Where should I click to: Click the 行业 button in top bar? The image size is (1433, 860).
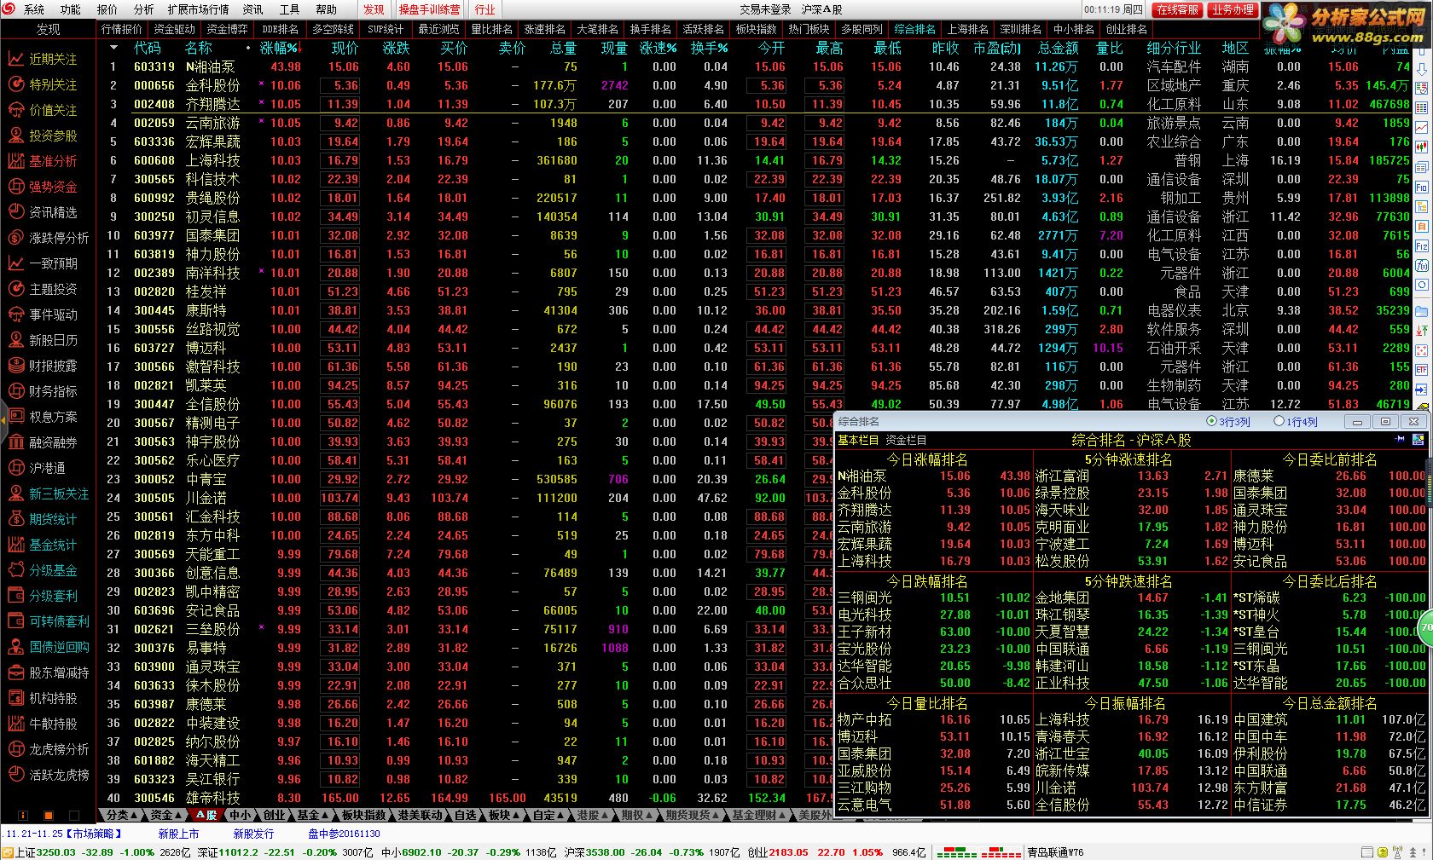[x=484, y=9]
